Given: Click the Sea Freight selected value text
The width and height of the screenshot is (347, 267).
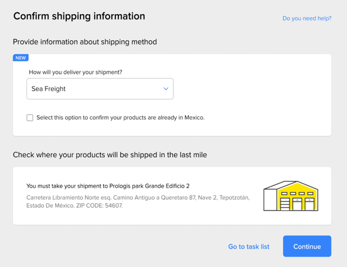Looking at the screenshot, I should pyautogui.click(x=49, y=89).
